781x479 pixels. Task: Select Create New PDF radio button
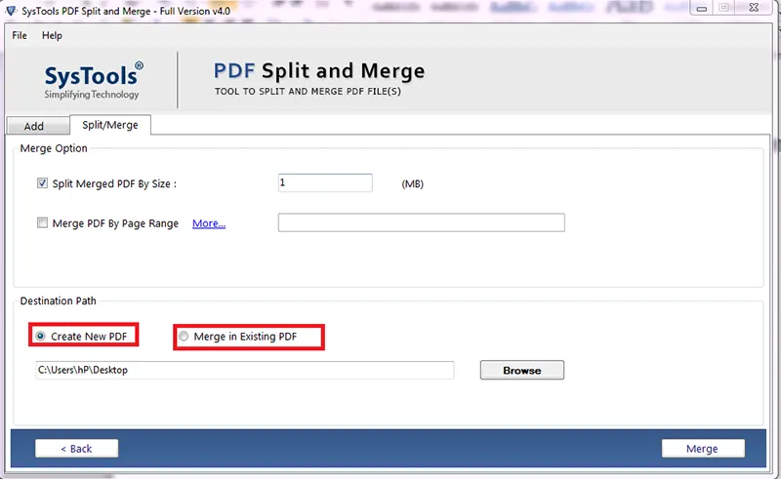pyautogui.click(x=41, y=337)
